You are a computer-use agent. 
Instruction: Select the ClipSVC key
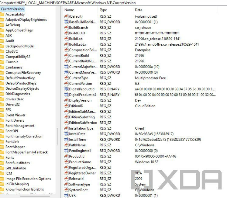(x=12, y=51)
